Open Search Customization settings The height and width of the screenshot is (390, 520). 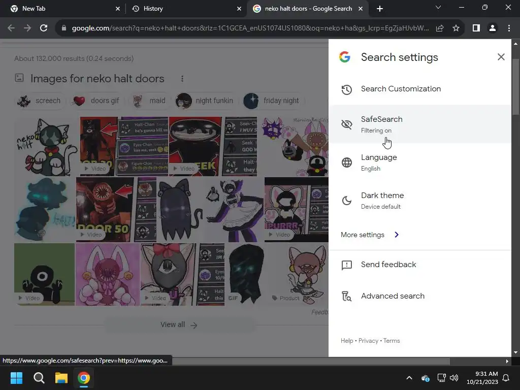tap(420, 89)
